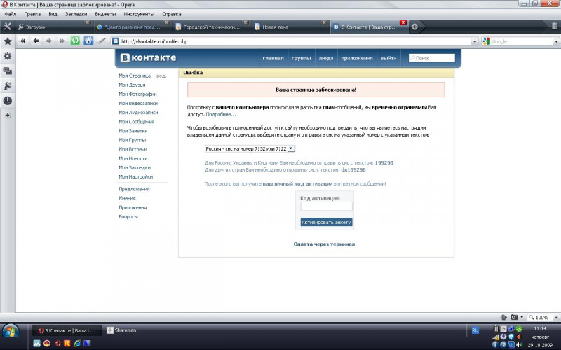Click the RU language indicator
561x350 pixels.
pyautogui.click(x=475, y=330)
